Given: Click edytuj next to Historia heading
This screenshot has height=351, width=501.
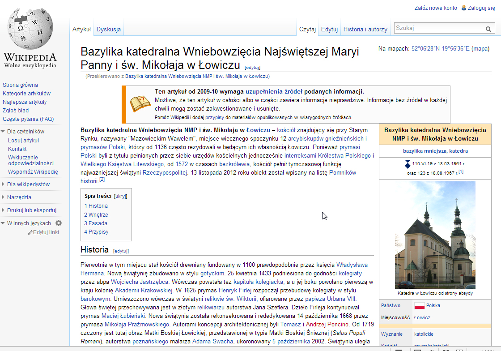Looking at the screenshot, I should coord(121,251).
